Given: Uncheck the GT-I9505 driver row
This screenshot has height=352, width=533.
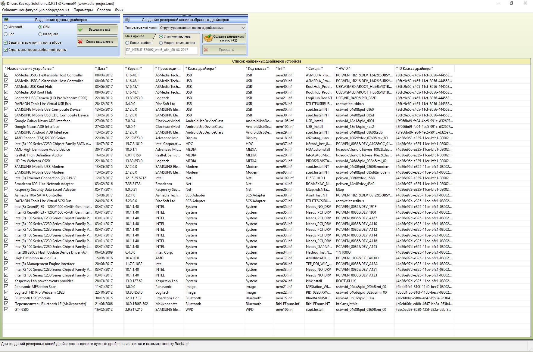Looking at the screenshot, I should pyautogui.click(x=6, y=309).
